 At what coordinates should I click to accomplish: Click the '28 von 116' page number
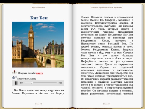click(x=38, y=104)
